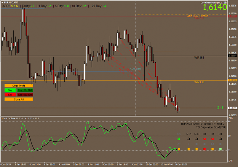Image resolution: width=238 pixels, height=167 pixels.
Task: Click the 1.62375 price scale label
Action: (x=233, y=6)
